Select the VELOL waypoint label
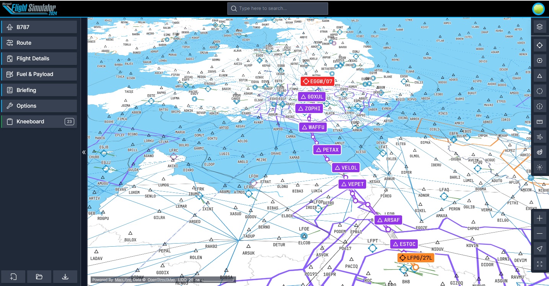Image resolution: width=549 pixels, height=286 pixels. 346,167
